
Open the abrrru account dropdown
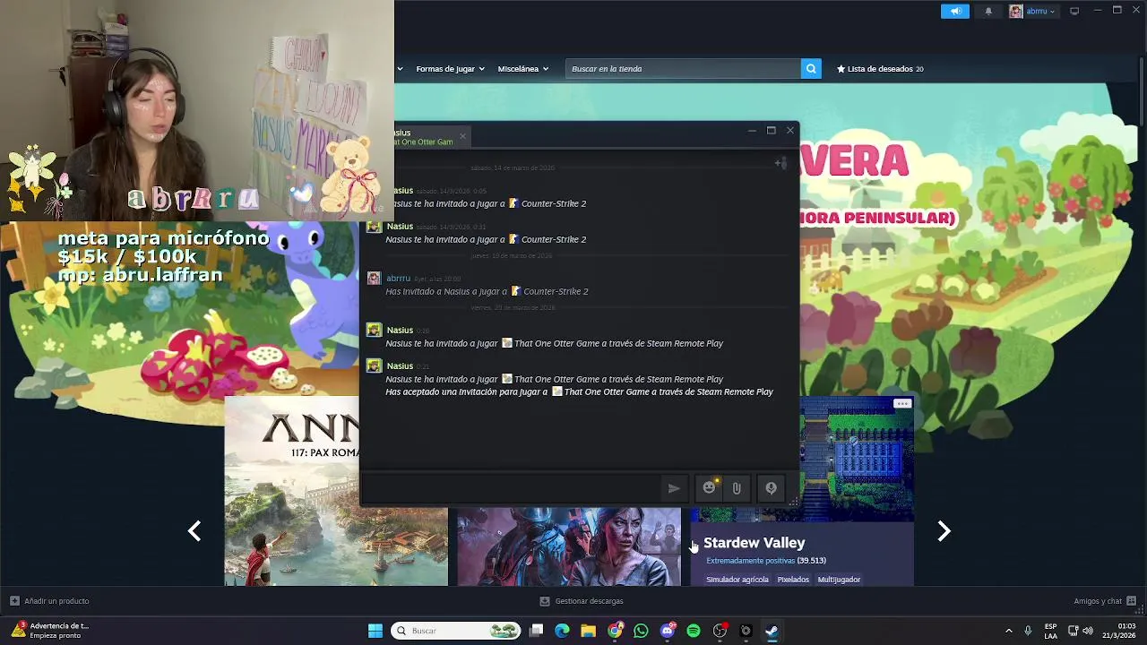[1033, 11]
